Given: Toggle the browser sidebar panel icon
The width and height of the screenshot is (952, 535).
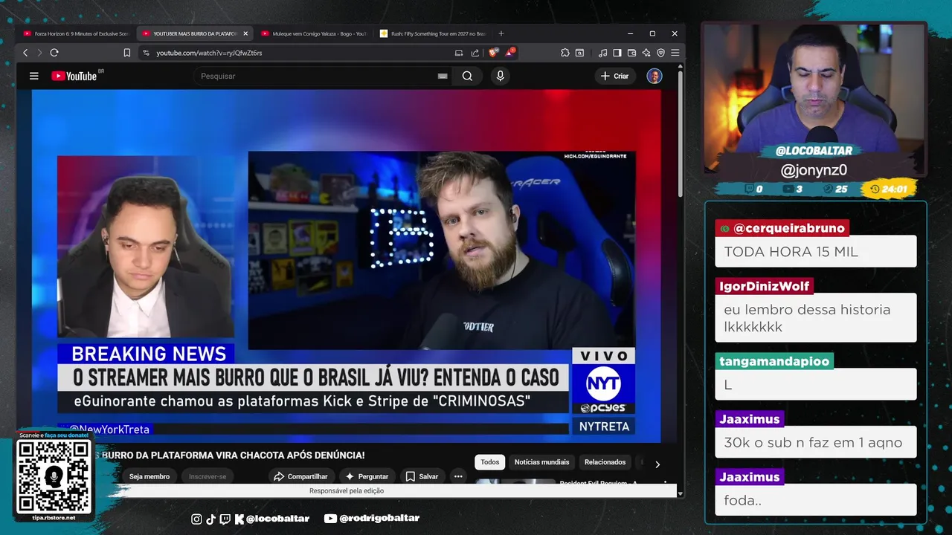Looking at the screenshot, I should click(617, 53).
